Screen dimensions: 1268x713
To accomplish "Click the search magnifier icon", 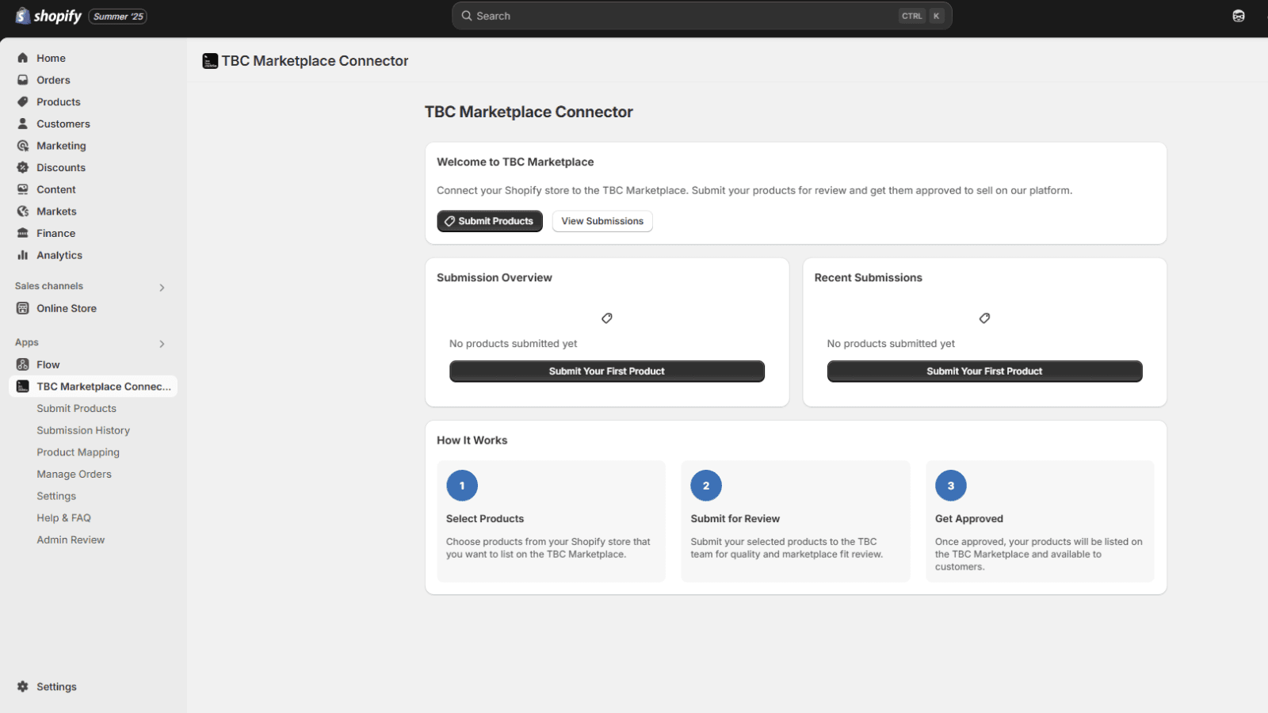I will tap(467, 16).
